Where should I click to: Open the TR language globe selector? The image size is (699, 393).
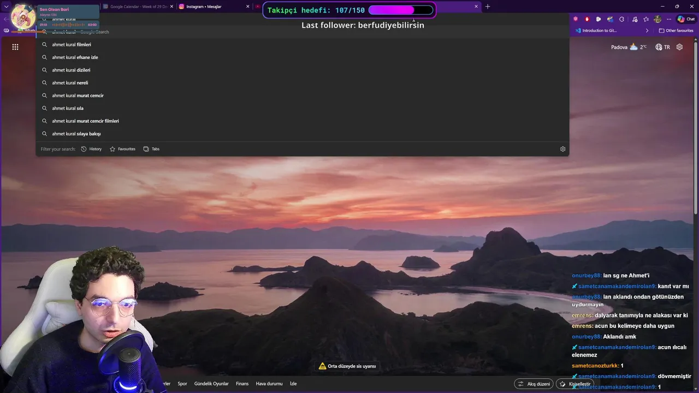click(x=662, y=47)
